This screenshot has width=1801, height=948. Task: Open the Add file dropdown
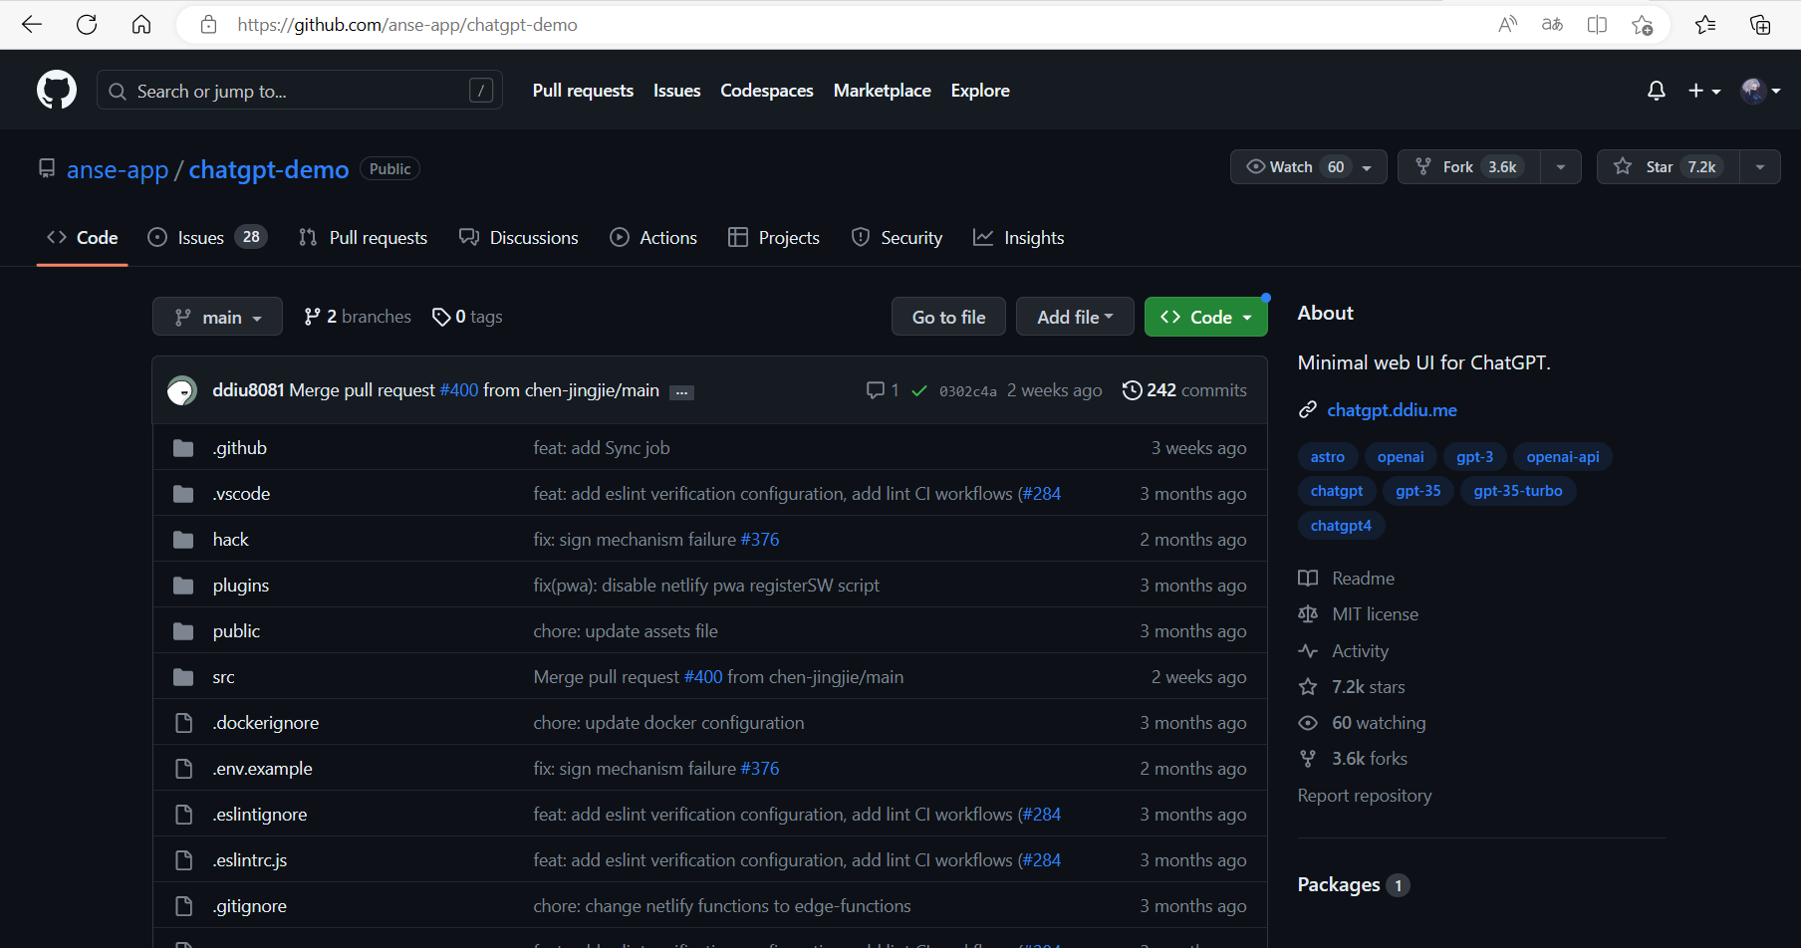tap(1074, 317)
